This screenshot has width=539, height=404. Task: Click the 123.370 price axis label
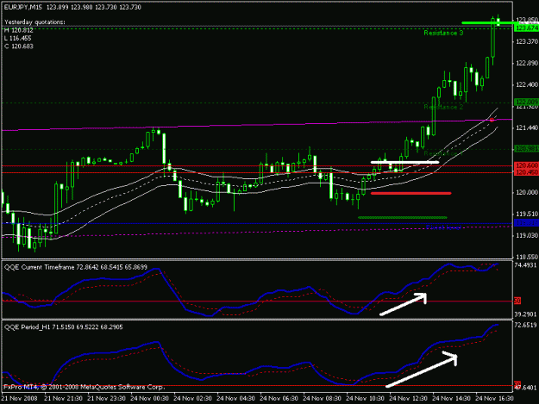tap(527, 41)
